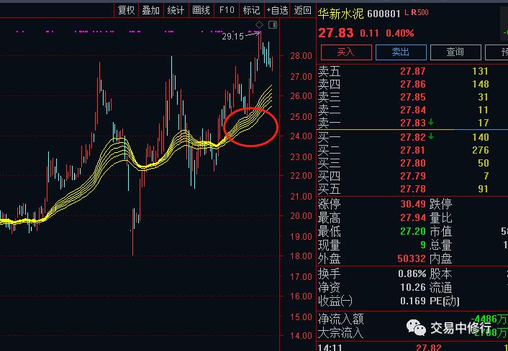The width and height of the screenshot is (508, 351).
Task: Click the 0.40% change percentage
Action: pyautogui.click(x=400, y=33)
